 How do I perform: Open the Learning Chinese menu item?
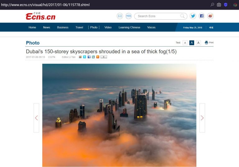[x=129, y=27]
